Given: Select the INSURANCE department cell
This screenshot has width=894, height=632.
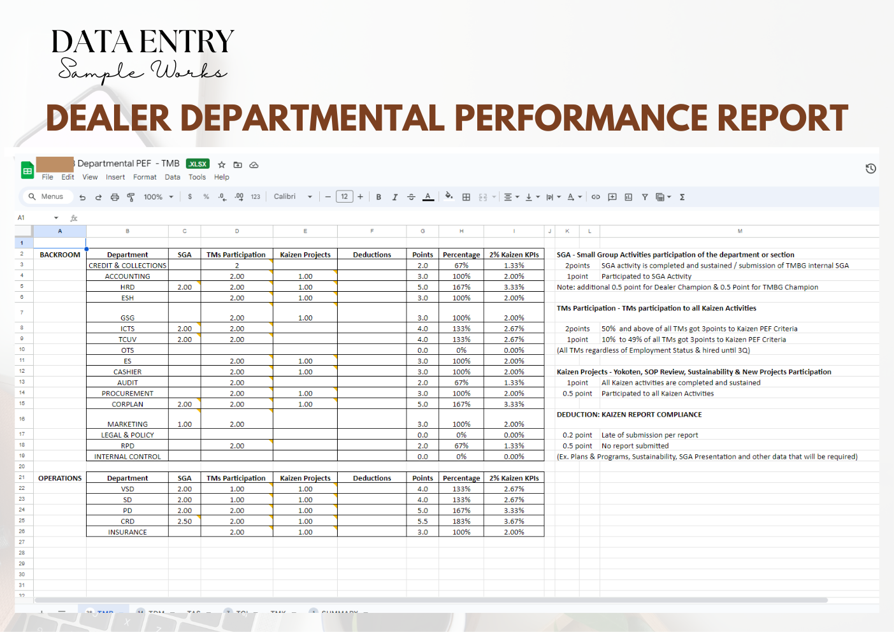Looking at the screenshot, I should (x=127, y=532).
